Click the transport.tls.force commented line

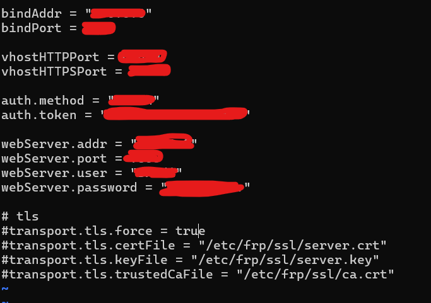coord(103,231)
